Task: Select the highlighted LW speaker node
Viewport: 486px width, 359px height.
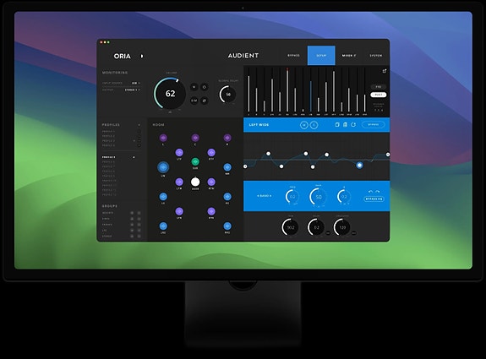Action: [x=163, y=167]
